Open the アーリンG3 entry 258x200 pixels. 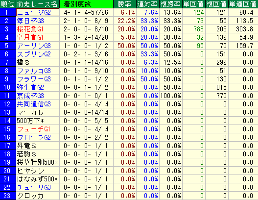point(34,46)
